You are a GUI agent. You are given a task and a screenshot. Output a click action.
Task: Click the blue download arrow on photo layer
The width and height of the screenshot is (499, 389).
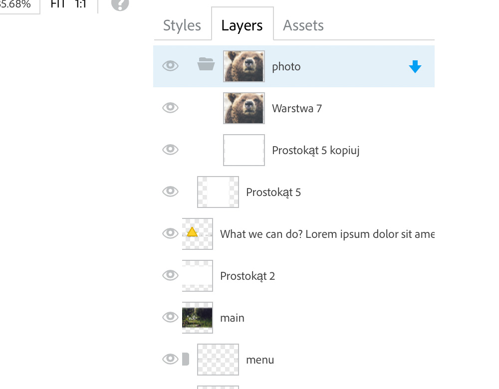(415, 66)
